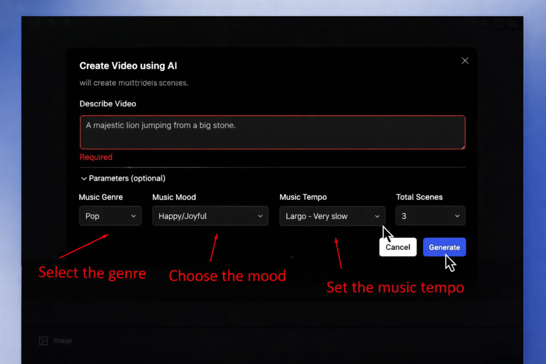The image size is (546, 364).
Task: Open the Total Scenes dropdown showing 3
Action: click(x=430, y=216)
